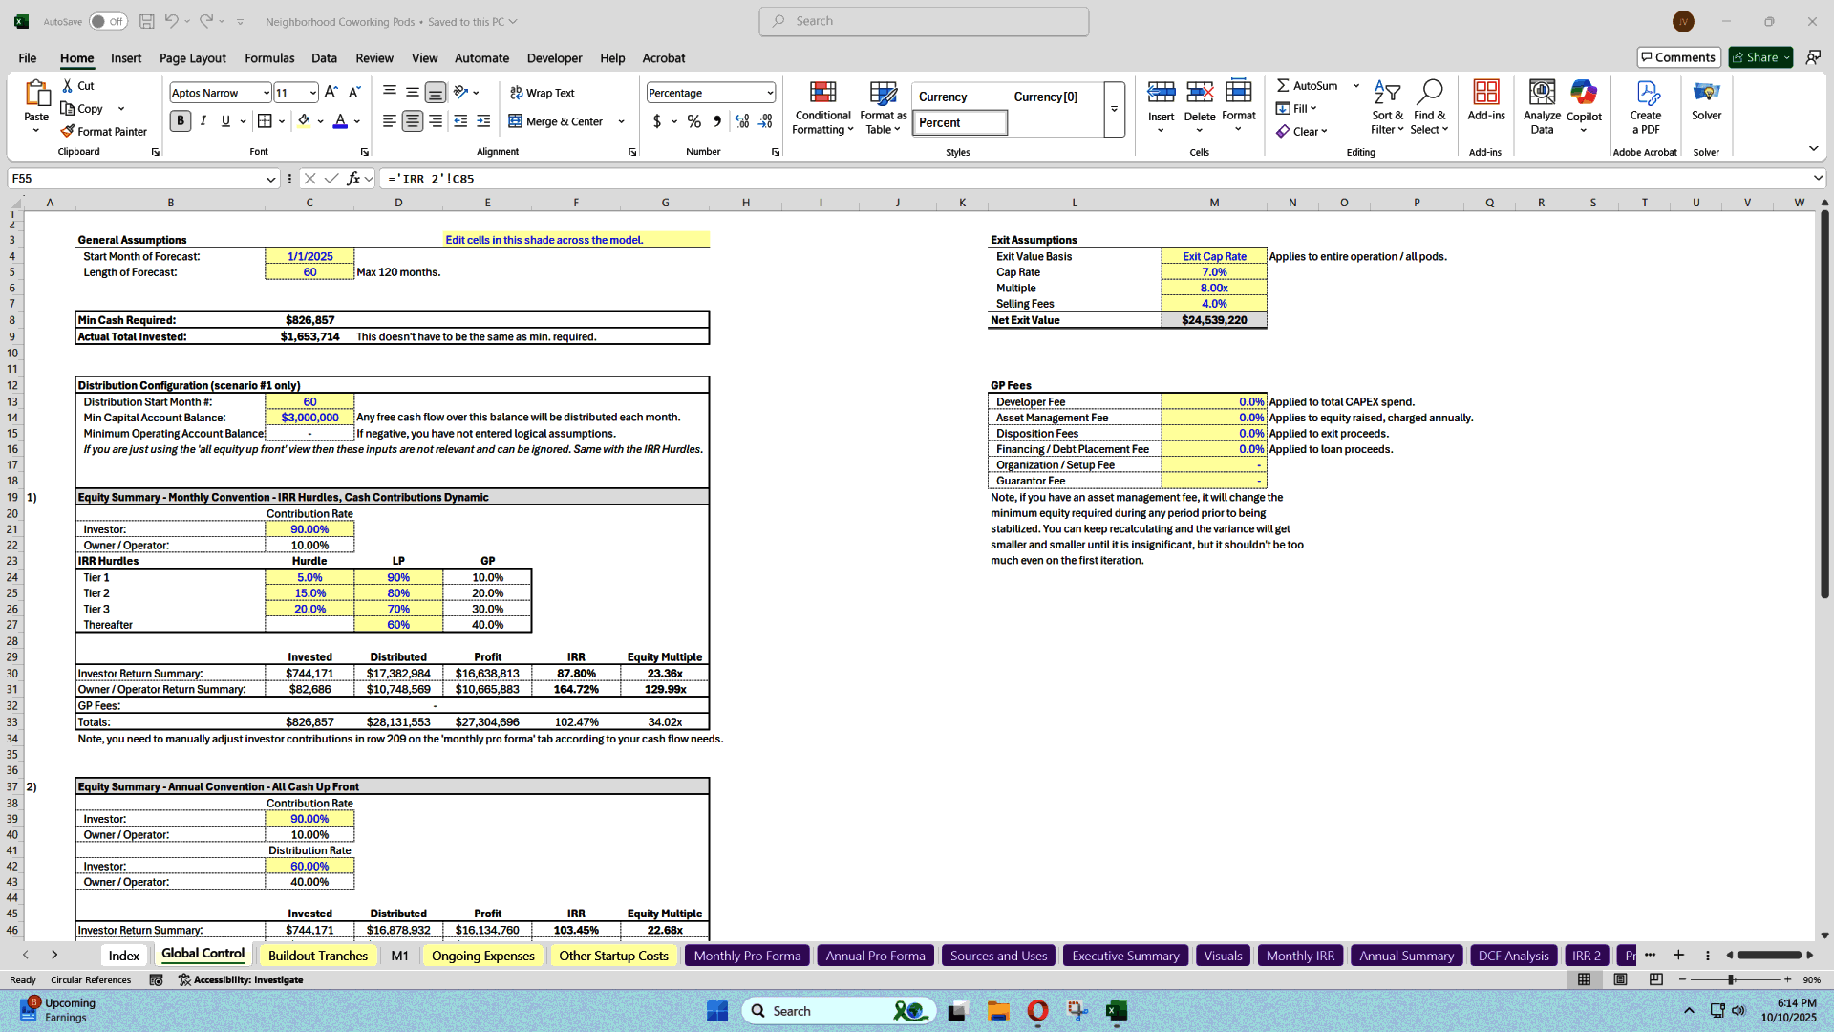1834x1032 pixels.
Task: Expand the formula bar
Action: (1817, 179)
